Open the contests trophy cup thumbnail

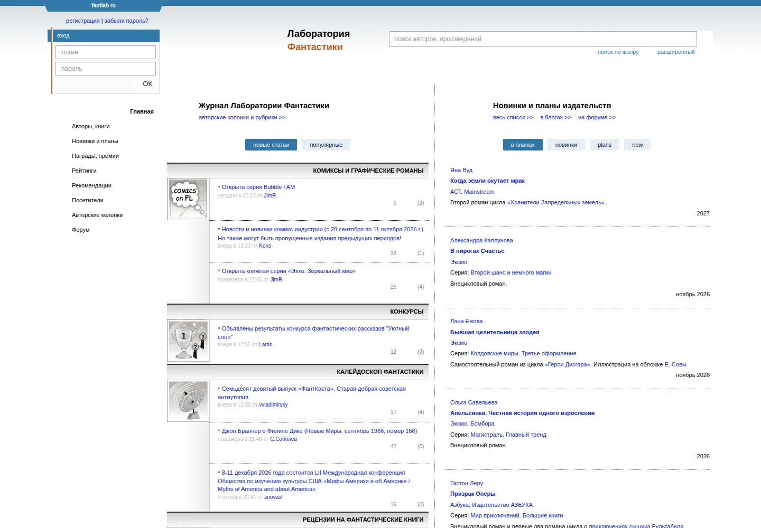(188, 341)
